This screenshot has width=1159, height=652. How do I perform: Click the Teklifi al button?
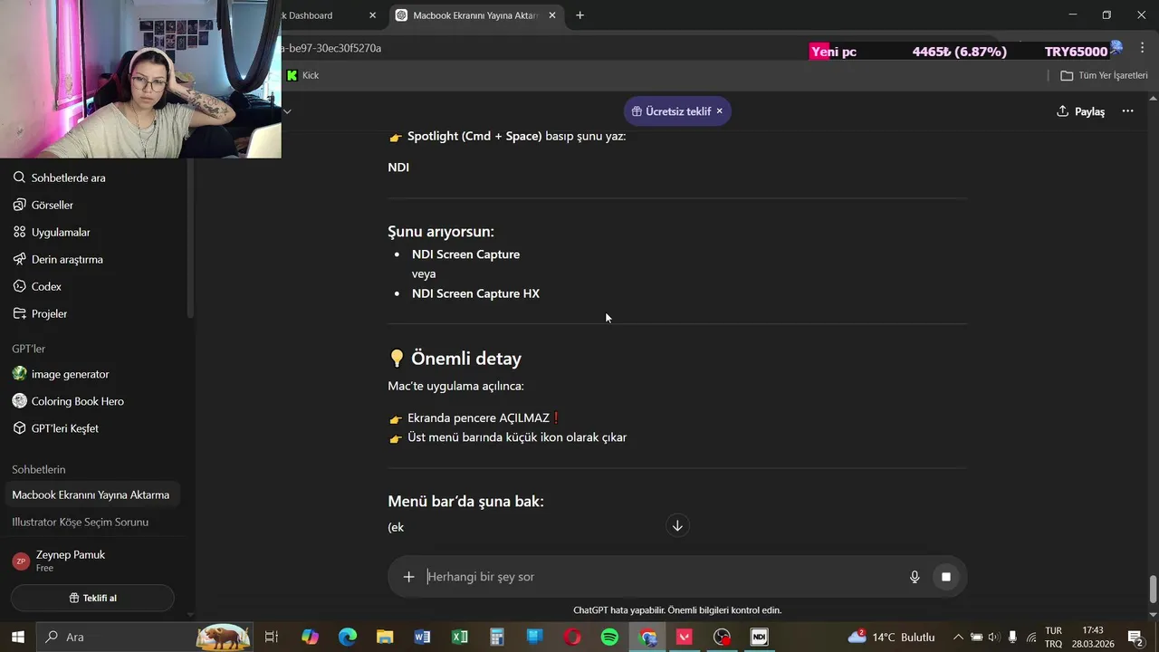point(92,598)
